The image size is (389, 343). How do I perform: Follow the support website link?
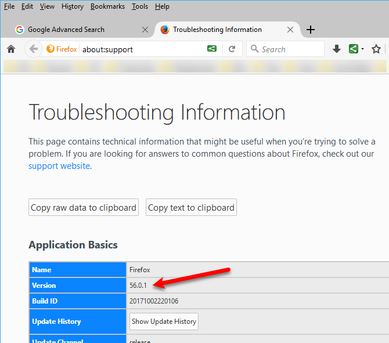(x=59, y=166)
